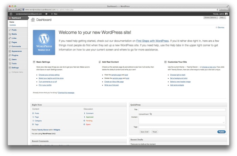
Task: Open the comments bubble icon in admin bar
Action: [46, 14]
